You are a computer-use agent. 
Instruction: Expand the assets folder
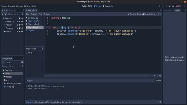pyautogui.click(x=3, y=77)
